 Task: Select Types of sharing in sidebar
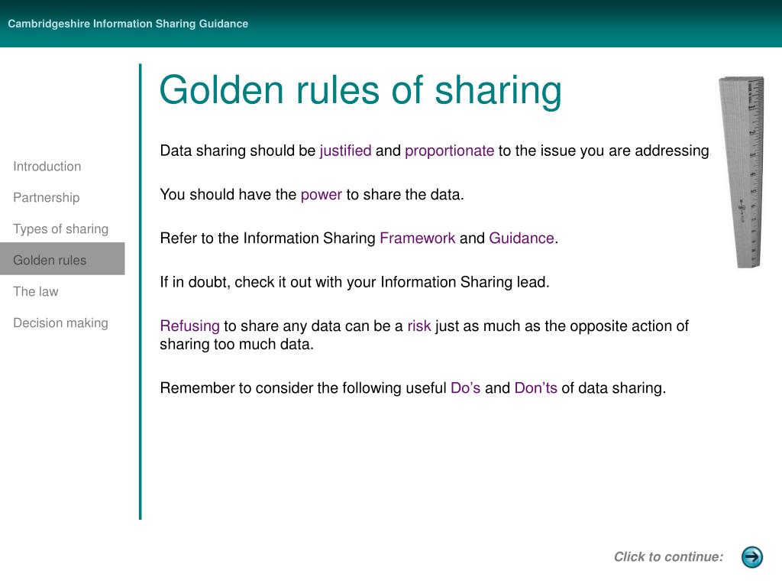click(61, 229)
